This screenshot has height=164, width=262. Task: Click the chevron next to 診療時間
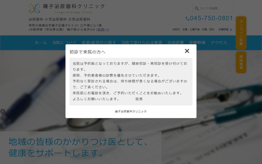pos(231,30)
